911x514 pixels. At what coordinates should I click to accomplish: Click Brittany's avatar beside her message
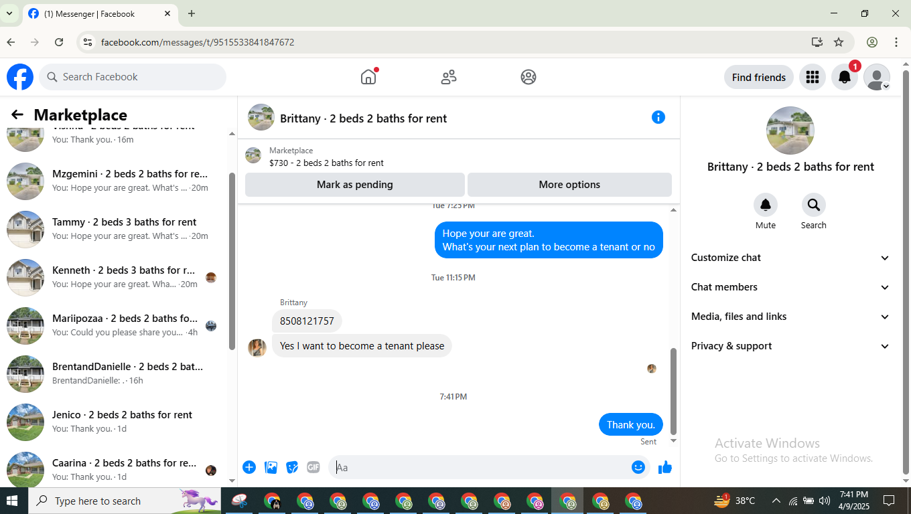pos(257,348)
